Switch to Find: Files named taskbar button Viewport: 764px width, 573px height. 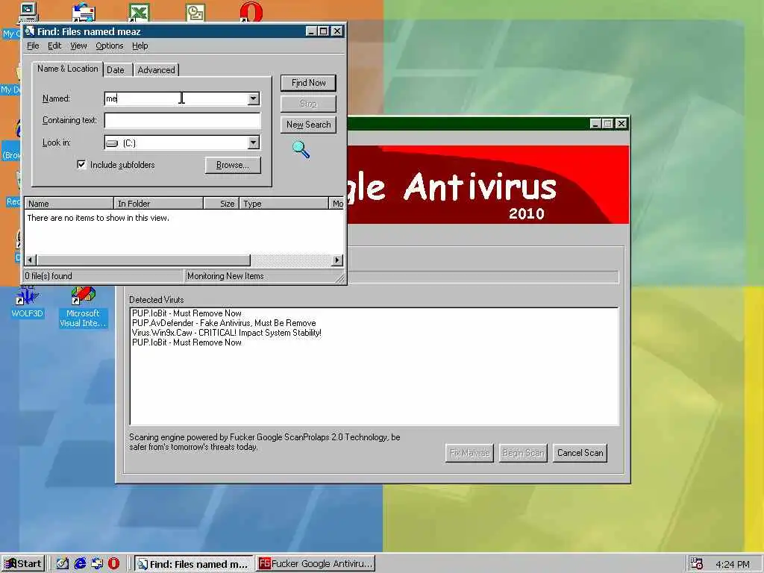coord(193,564)
